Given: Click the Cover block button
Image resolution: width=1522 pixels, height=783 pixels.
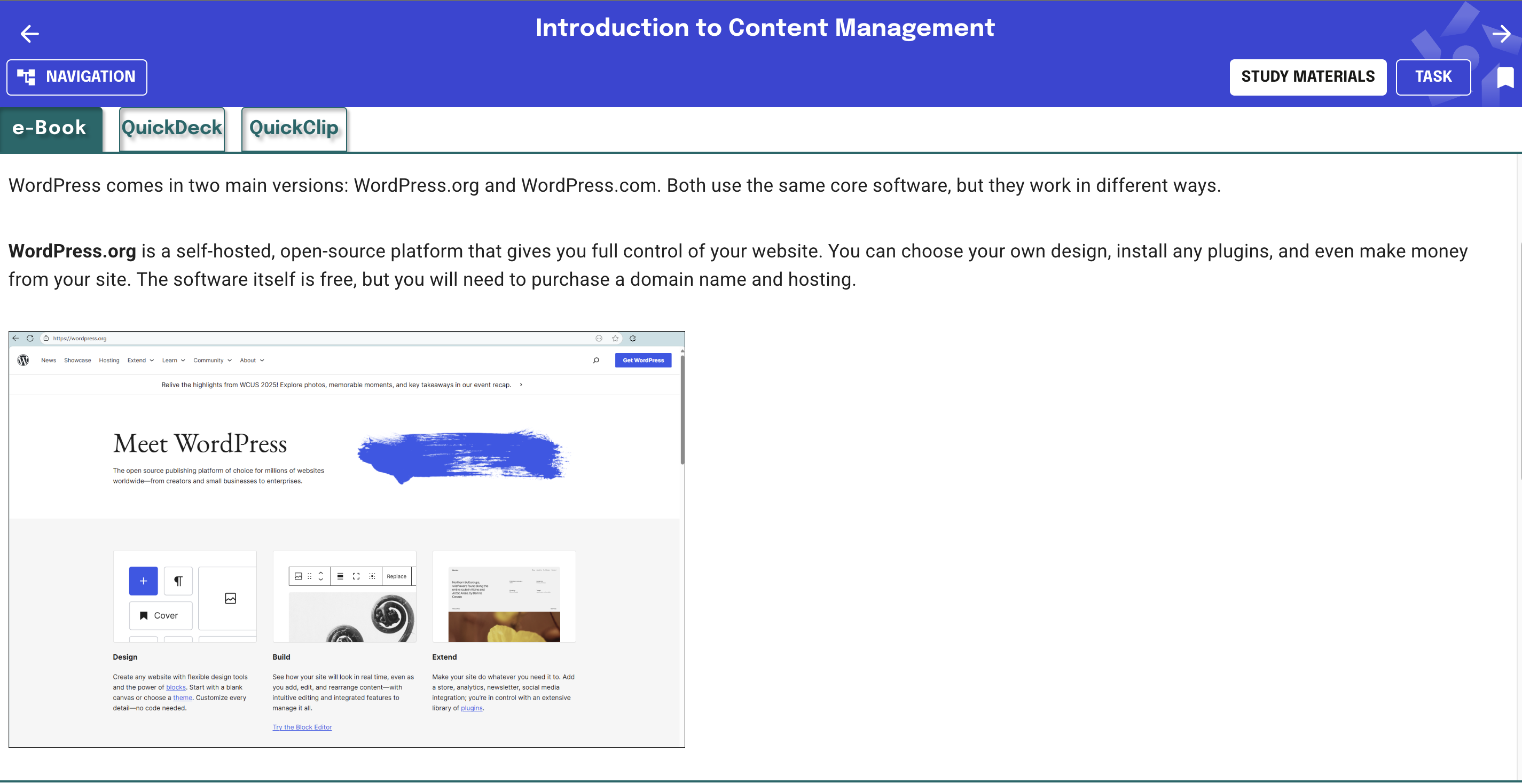Looking at the screenshot, I should [161, 615].
